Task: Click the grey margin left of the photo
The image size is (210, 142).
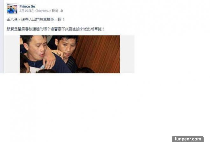Action: pyautogui.click(x=12, y=54)
